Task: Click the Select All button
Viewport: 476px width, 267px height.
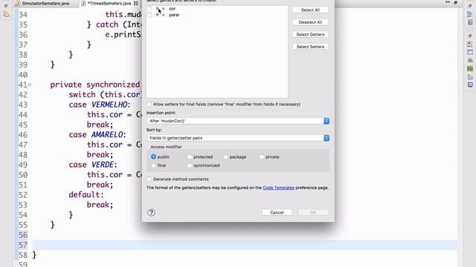Action: [310, 10]
